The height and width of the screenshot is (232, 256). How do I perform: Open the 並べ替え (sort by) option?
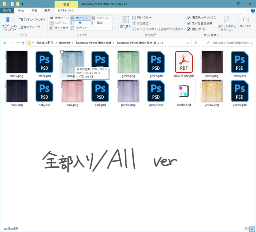[125, 22]
